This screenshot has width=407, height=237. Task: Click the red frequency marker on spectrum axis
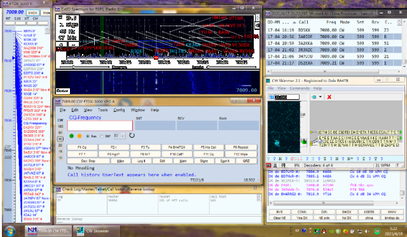click(x=156, y=58)
